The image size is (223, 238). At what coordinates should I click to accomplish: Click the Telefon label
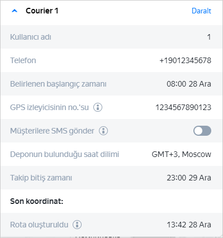(x=23, y=60)
